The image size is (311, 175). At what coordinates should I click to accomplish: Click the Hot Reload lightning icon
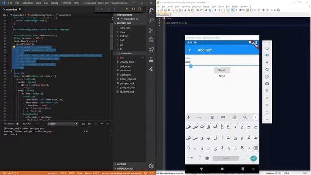click(x=127, y=9)
